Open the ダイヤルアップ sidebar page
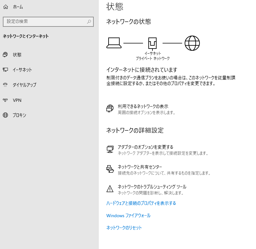This screenshot has height=249, width=256. click(x=25, y=85)
